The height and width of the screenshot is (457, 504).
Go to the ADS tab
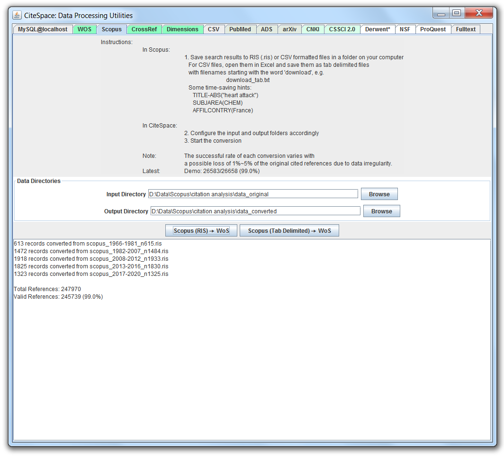pyautogui.click(x=267, y=29)
